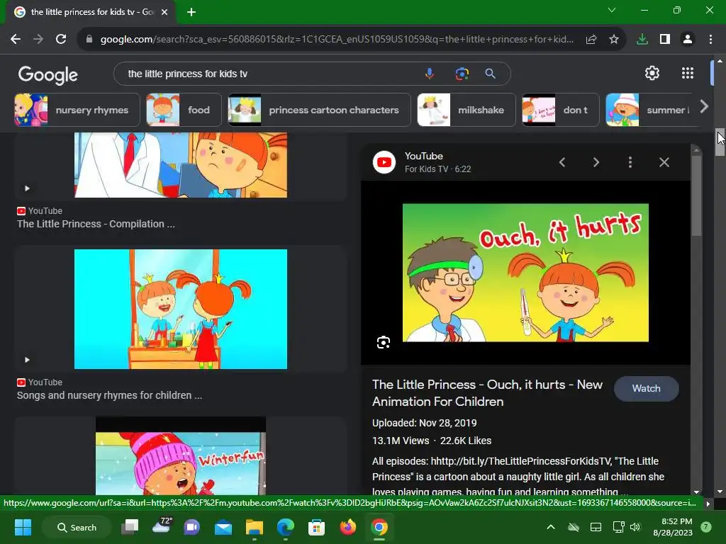Start voice search with the microphone icon
Screen dimensions: 726x544
pos(430,74)
